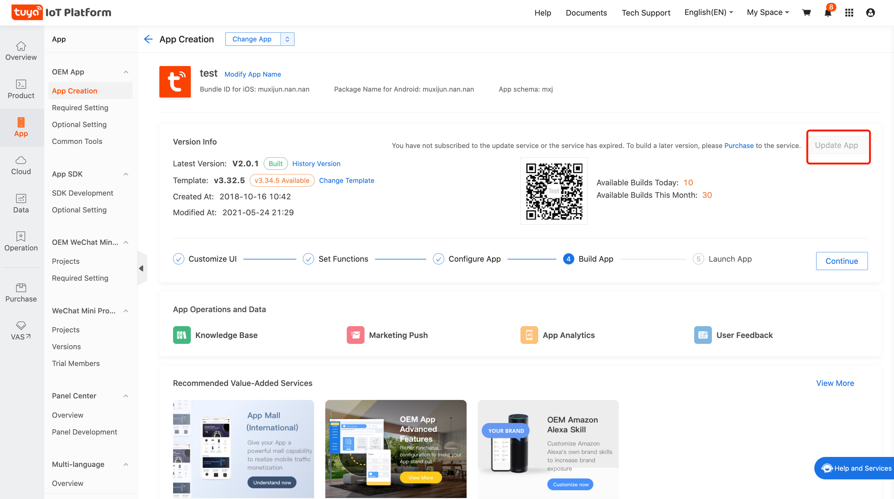Click the test app's orange icon
Image resolution: width=894 pixels, height=499 pixels.
tap(175, 82)
